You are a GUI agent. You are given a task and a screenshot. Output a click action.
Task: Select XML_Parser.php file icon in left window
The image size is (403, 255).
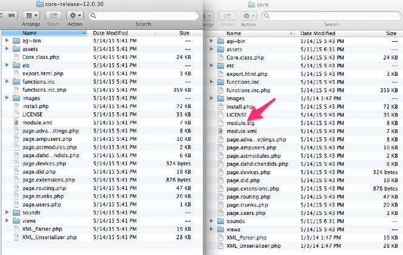[x=16, y=229]
